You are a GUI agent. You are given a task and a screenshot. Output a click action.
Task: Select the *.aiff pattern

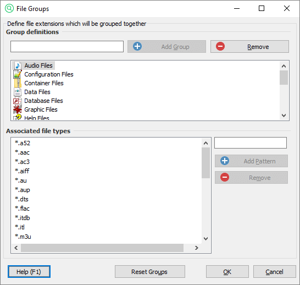(x=22, y=171)
